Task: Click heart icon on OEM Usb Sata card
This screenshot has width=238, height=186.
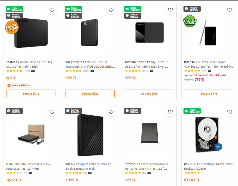Action: pos(52,112)
